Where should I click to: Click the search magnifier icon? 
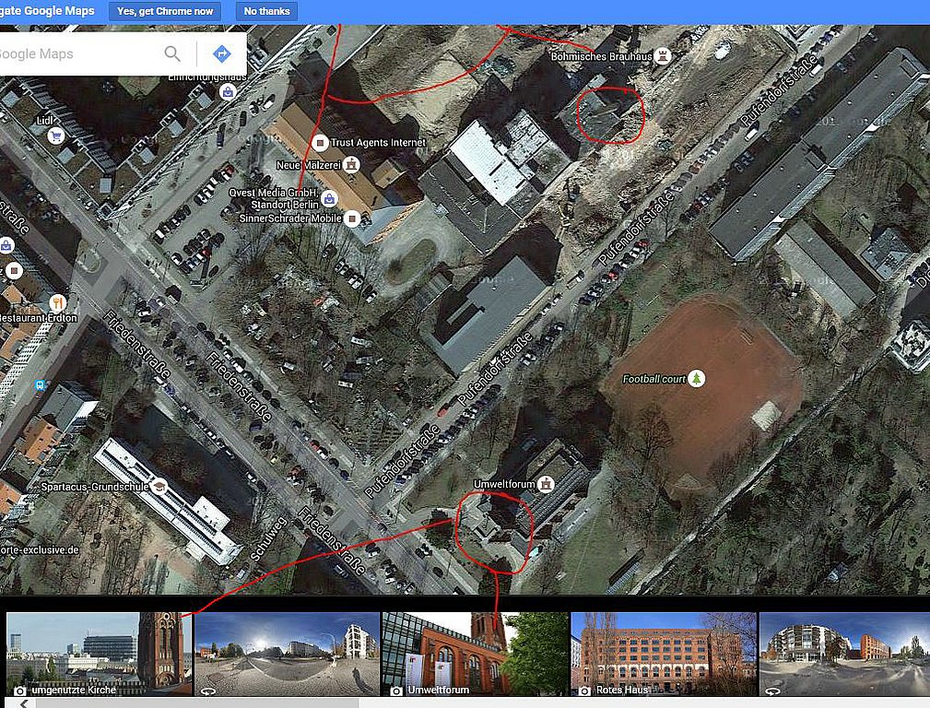pos(172,54)
